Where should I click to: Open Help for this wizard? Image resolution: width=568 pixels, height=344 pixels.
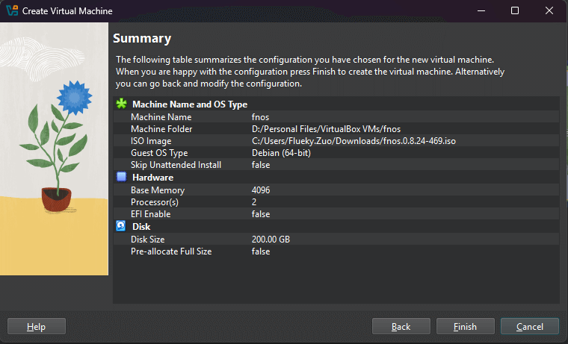(x=36, y=326)
